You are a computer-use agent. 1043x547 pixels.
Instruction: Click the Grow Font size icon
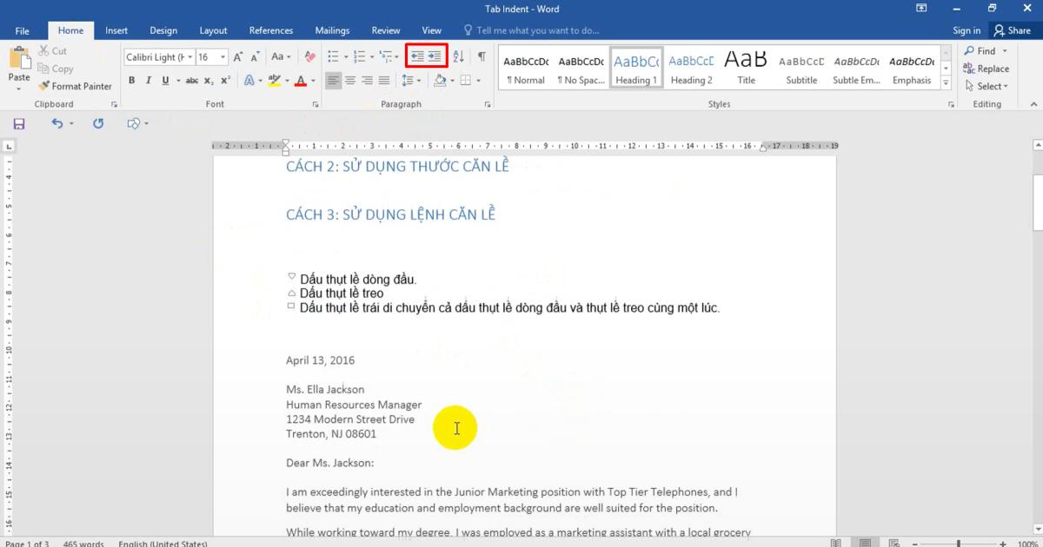[x=238, y=57]
